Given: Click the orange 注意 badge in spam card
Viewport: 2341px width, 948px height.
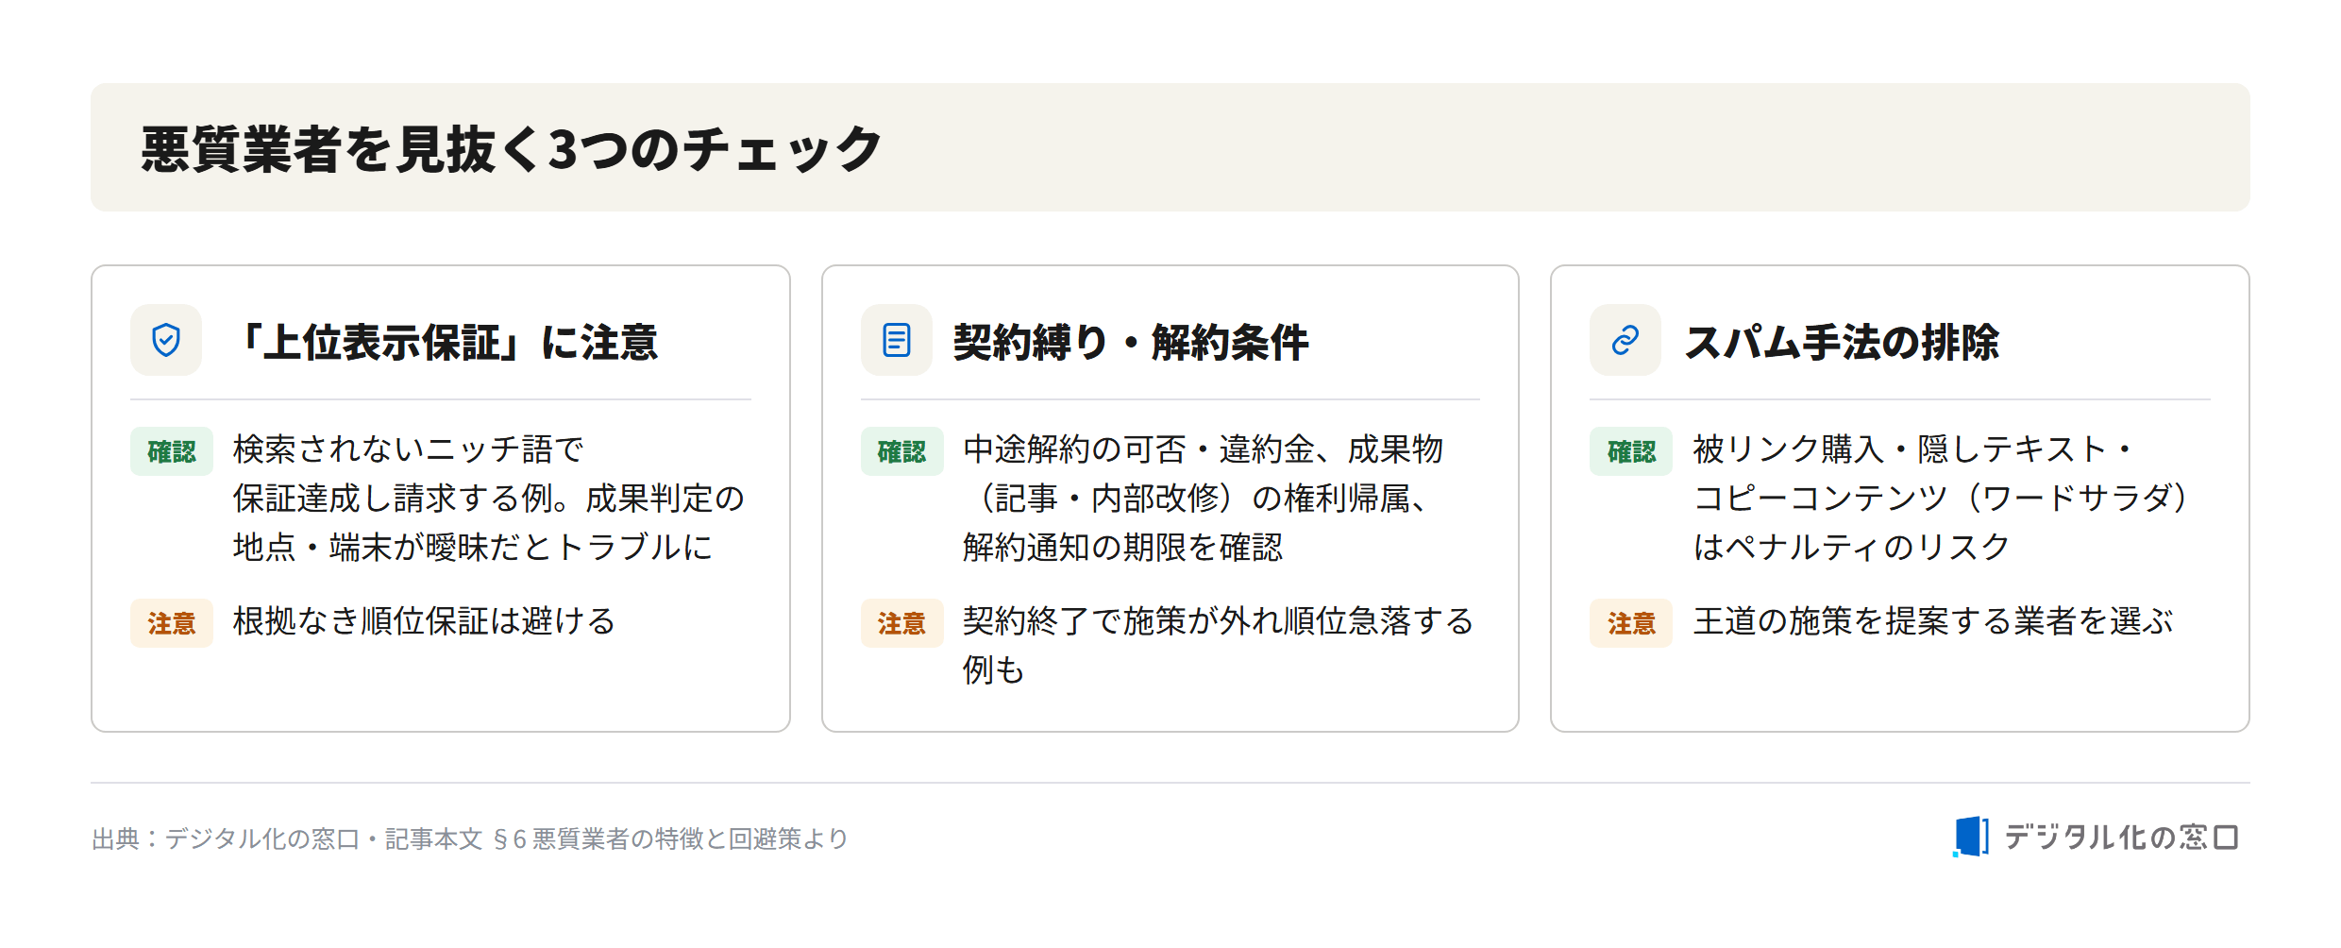Looking at the screenshot, I should (1631, 623).
